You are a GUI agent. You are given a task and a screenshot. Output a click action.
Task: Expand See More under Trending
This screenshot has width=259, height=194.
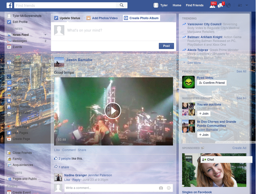coord(194,63)
